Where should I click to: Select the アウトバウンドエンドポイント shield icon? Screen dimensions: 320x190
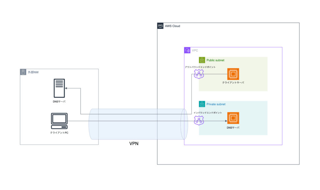(199, 74)
